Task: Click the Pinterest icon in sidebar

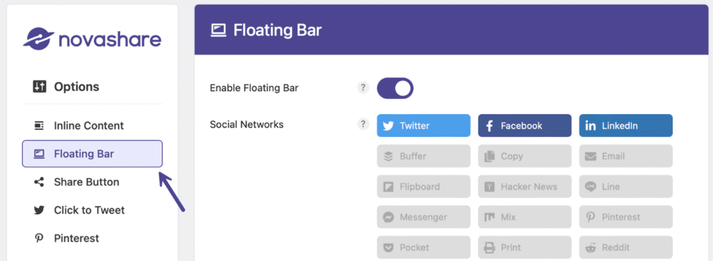Action: pyautogui.click(x=39, y=238)
